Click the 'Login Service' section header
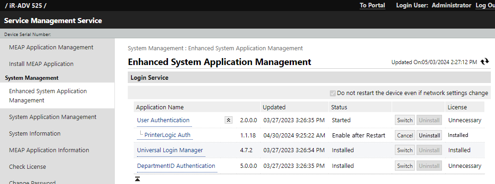The image size is (495, 184). coord(149,77)
